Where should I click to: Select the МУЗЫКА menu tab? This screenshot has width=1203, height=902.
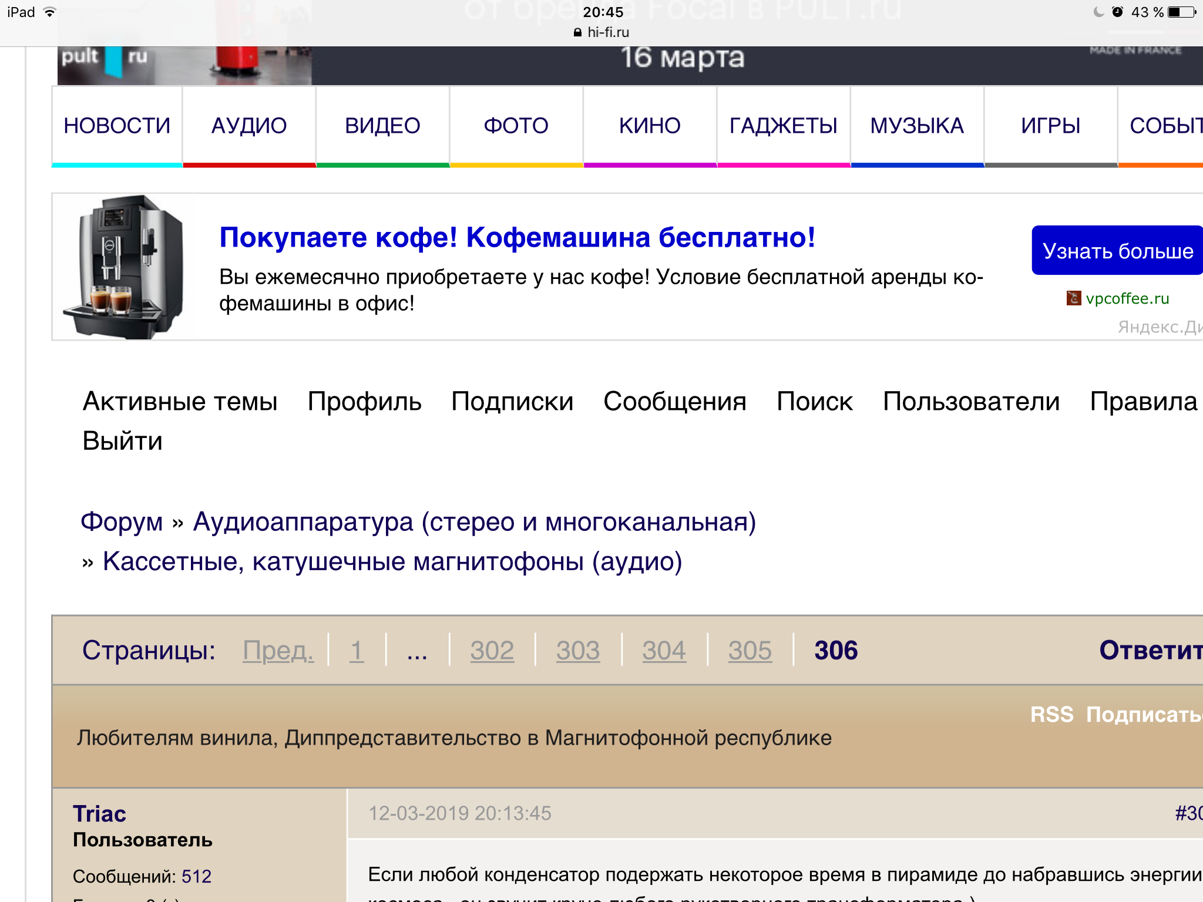tap(916, 126)
